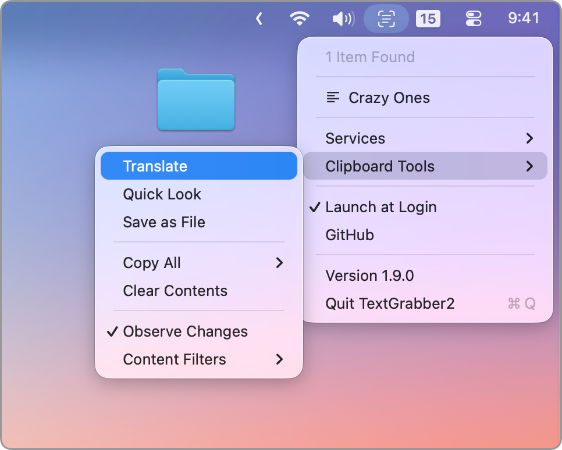Toggle Observe Changes off
562x450 pixels.
coord(185,331)
